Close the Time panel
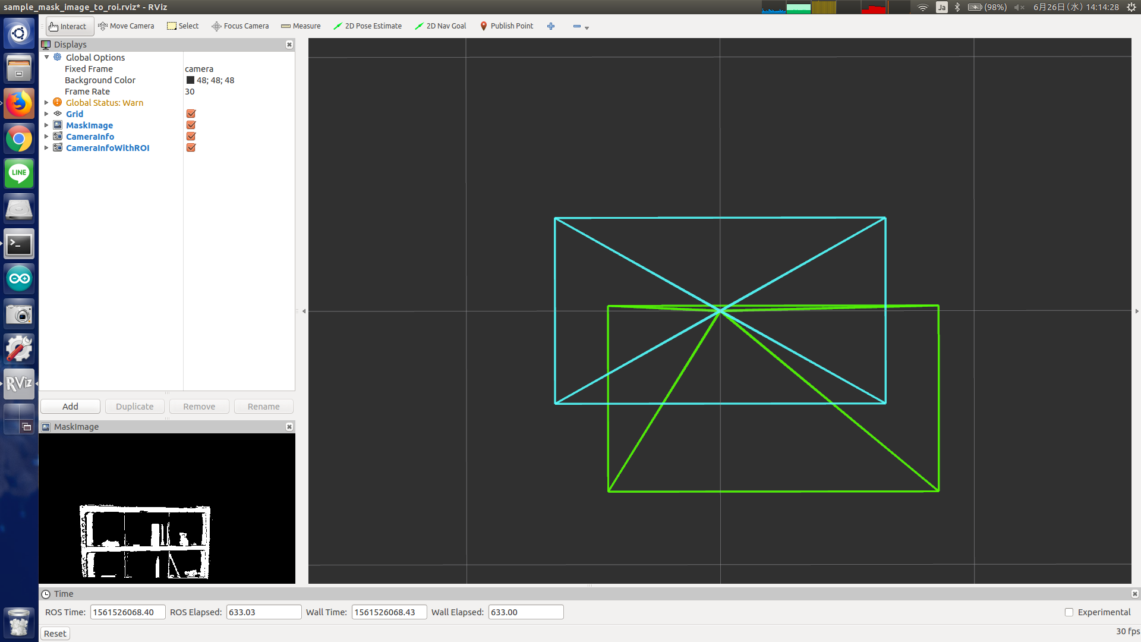The image size is (1141, 642). coord(1134,594)
